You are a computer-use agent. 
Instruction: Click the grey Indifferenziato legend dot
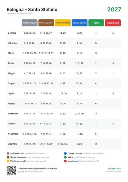(8, 153)
